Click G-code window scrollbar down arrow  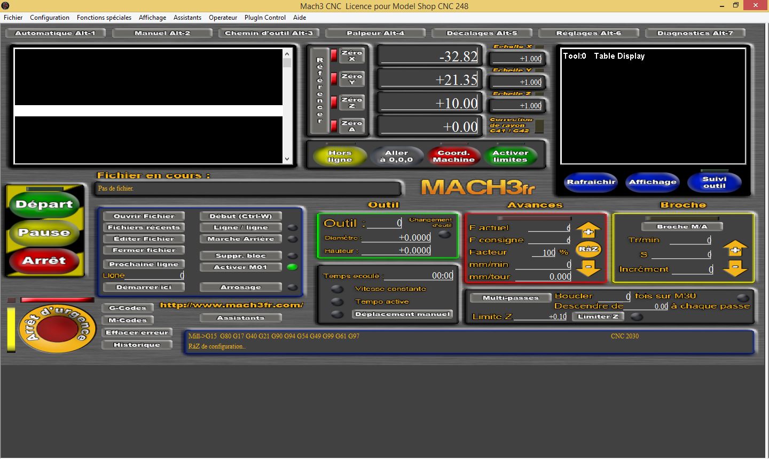[x=287, y=159]
